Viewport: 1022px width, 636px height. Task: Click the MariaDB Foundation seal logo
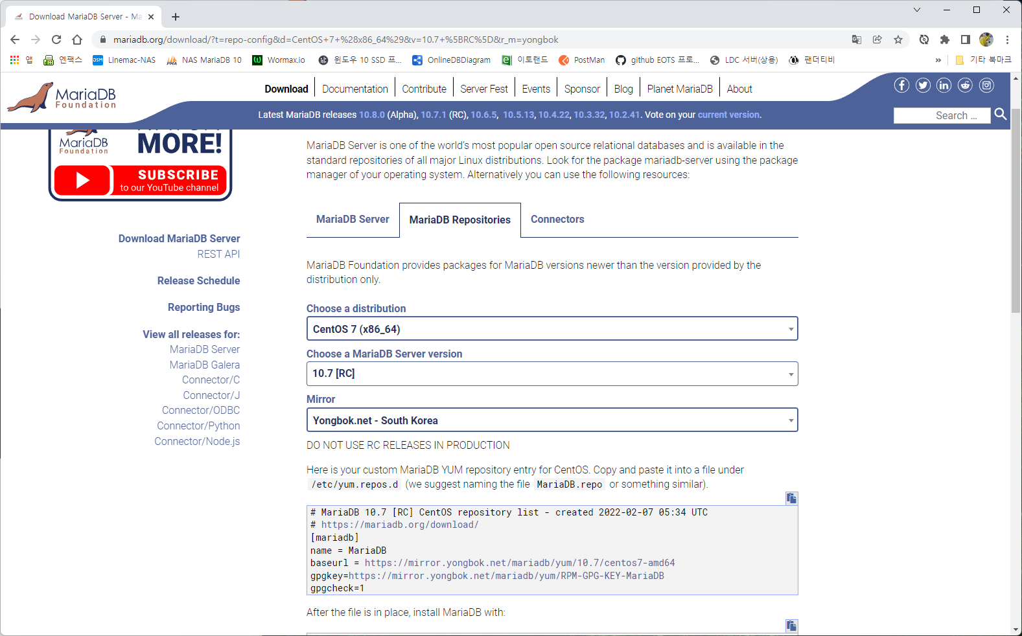pos(62,97)
